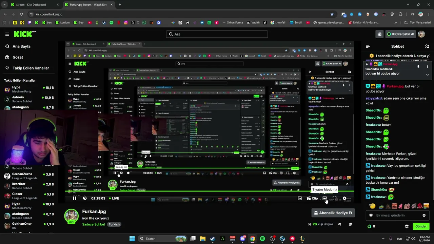Image resolution: width=434 pixels, height=244 pixels.
Task: Open chat settings gear
Action: coord(407,226)
